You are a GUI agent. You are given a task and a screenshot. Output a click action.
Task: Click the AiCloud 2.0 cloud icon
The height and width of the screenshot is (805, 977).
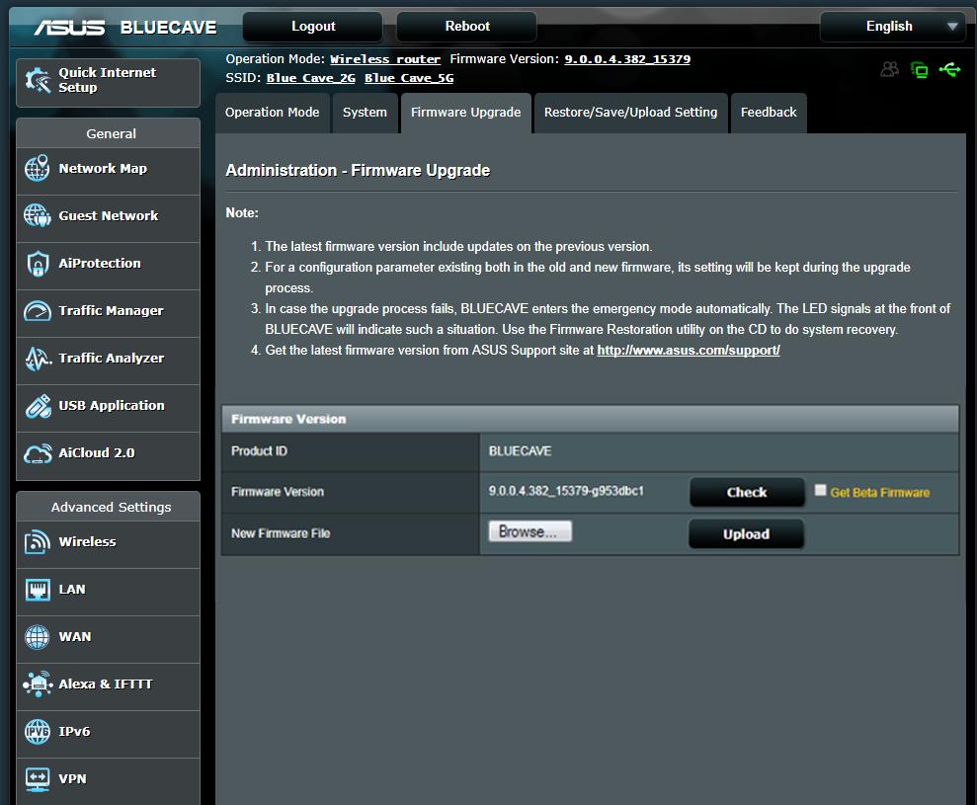click(x=38, y=453)
